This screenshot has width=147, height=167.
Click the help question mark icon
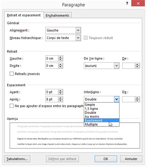tap(127, 3)
